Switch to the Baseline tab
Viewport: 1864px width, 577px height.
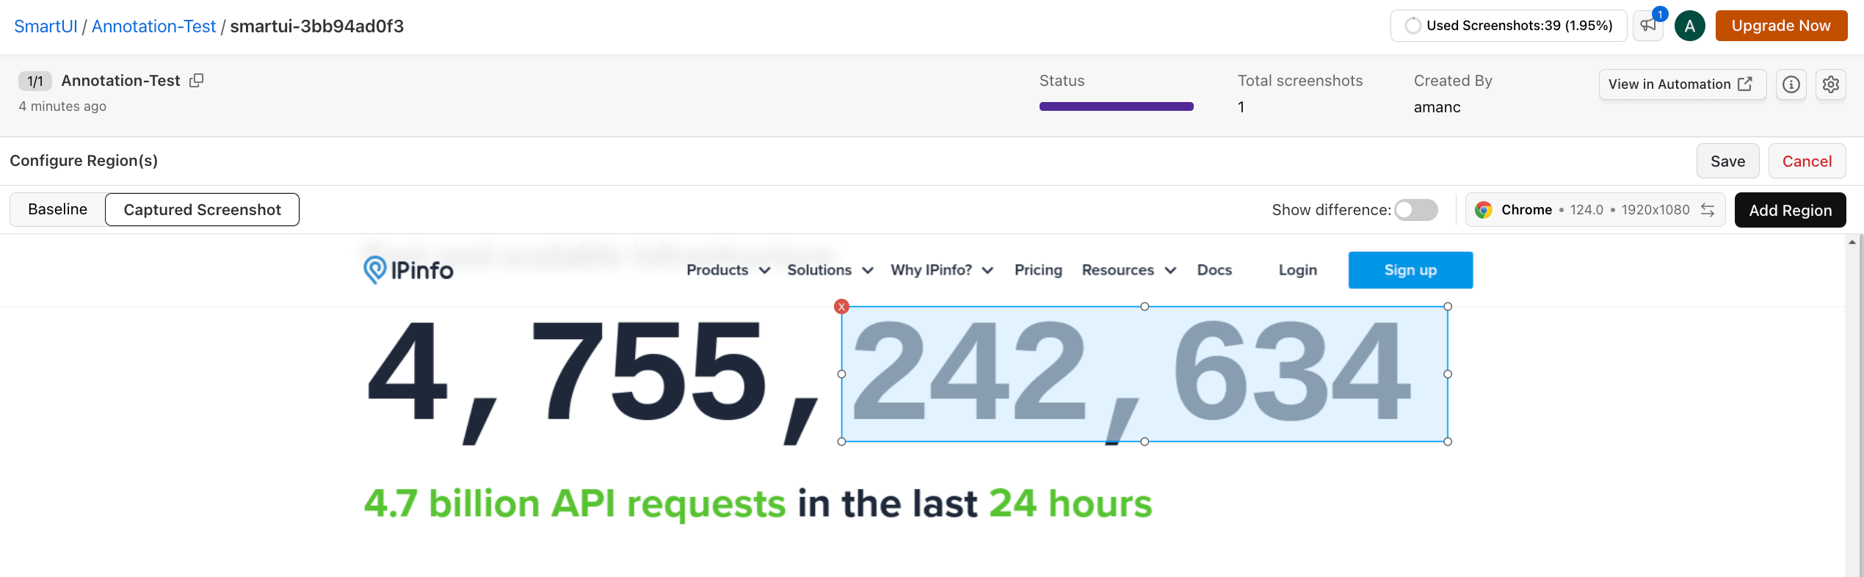tap(58, 209)
